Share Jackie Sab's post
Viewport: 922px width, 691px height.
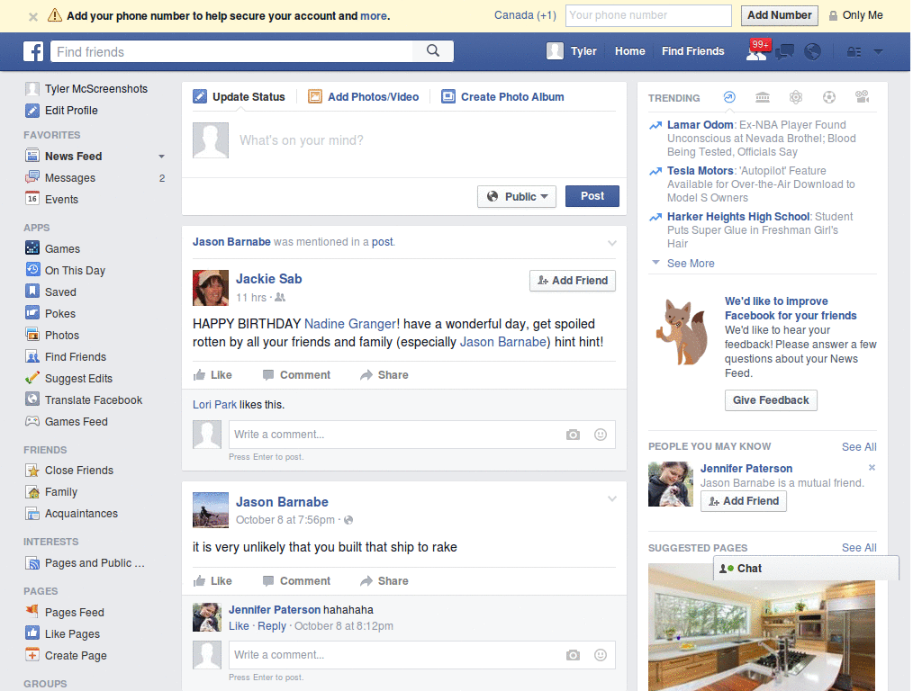[x=384, y=375]
